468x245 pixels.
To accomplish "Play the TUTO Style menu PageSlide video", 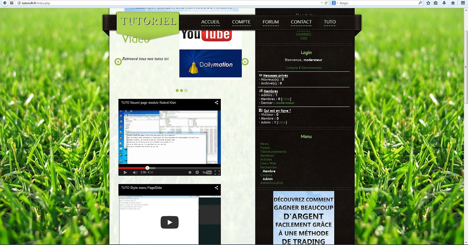I will point(170,222).
